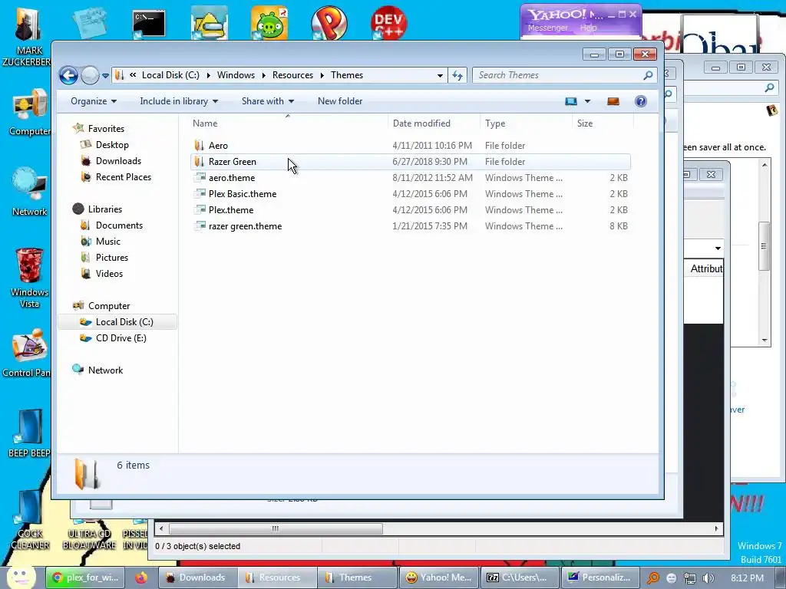The width and height of the screenshot is (786, 589).
Task: Open command prompt desktop shortcut
Action: [x=149, y=23]
